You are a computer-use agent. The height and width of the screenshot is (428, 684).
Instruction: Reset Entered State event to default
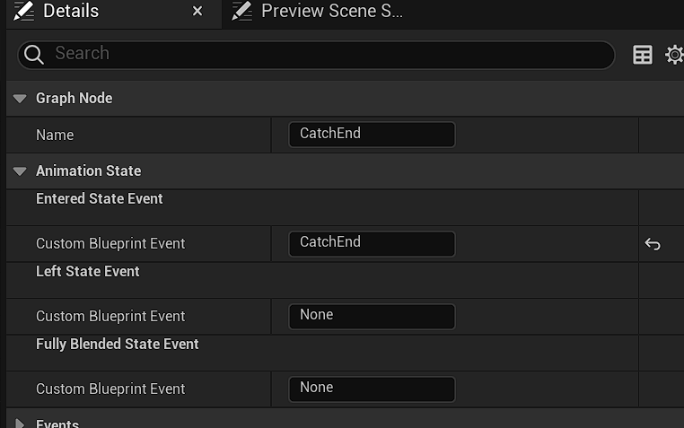pyautogui.click(x=653, y=244)
